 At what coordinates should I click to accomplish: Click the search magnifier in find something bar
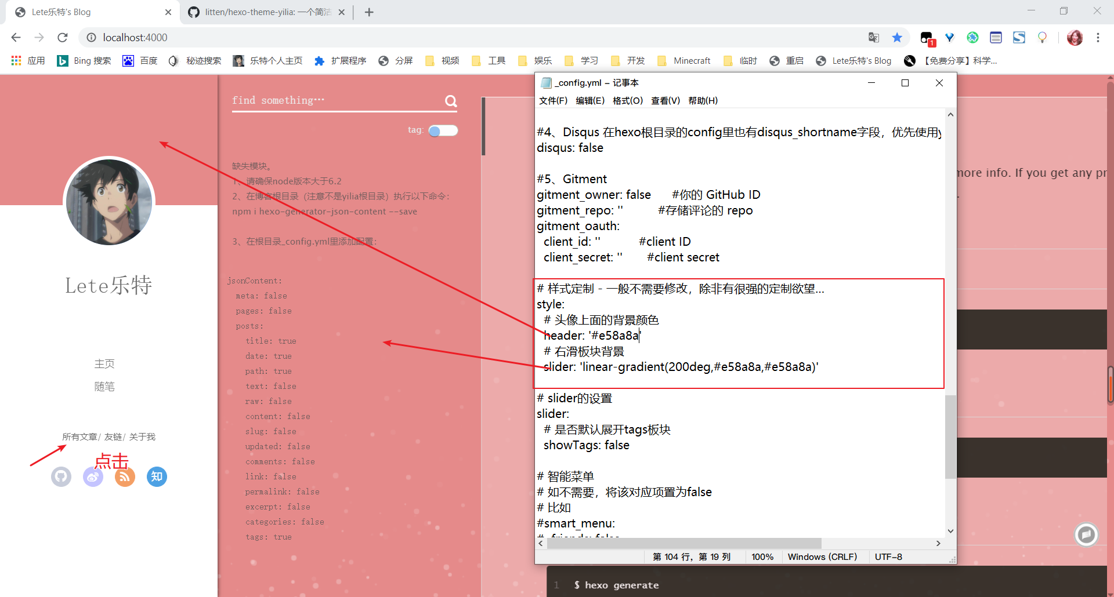[451, 101]
